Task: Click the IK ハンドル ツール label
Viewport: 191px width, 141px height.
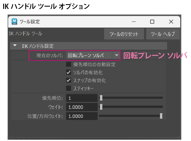Action: coord(26,34)
